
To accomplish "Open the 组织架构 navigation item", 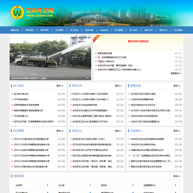I will pyautogui.click(x=44, y=30).
